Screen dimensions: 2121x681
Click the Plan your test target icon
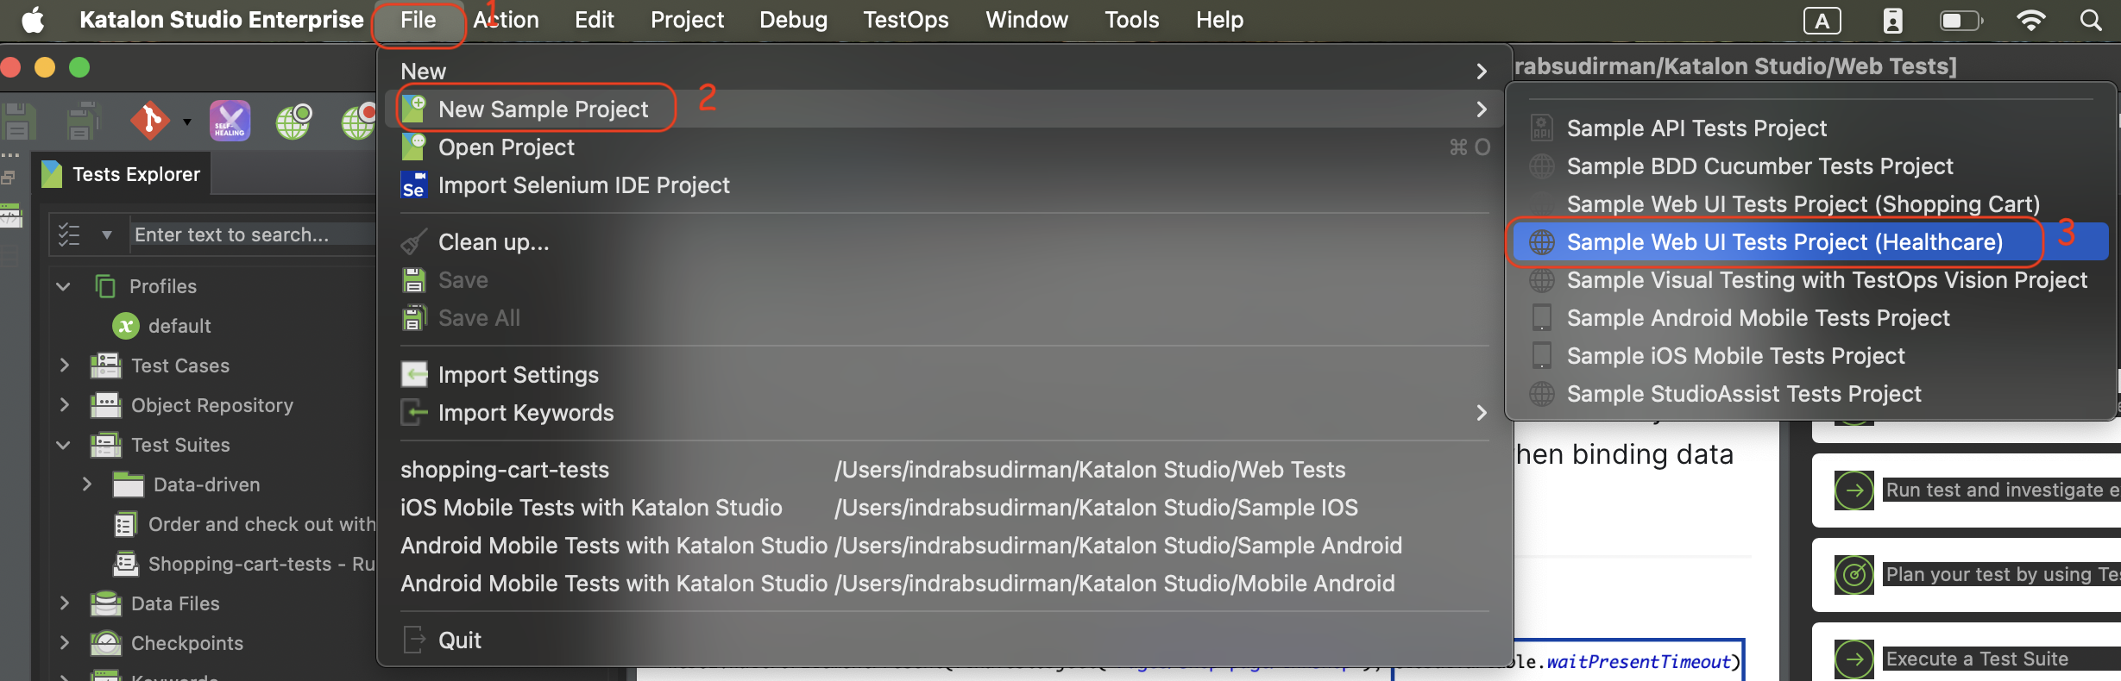(x=1854, y=575)
